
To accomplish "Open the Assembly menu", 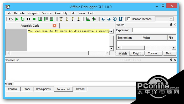I will 61,13.
